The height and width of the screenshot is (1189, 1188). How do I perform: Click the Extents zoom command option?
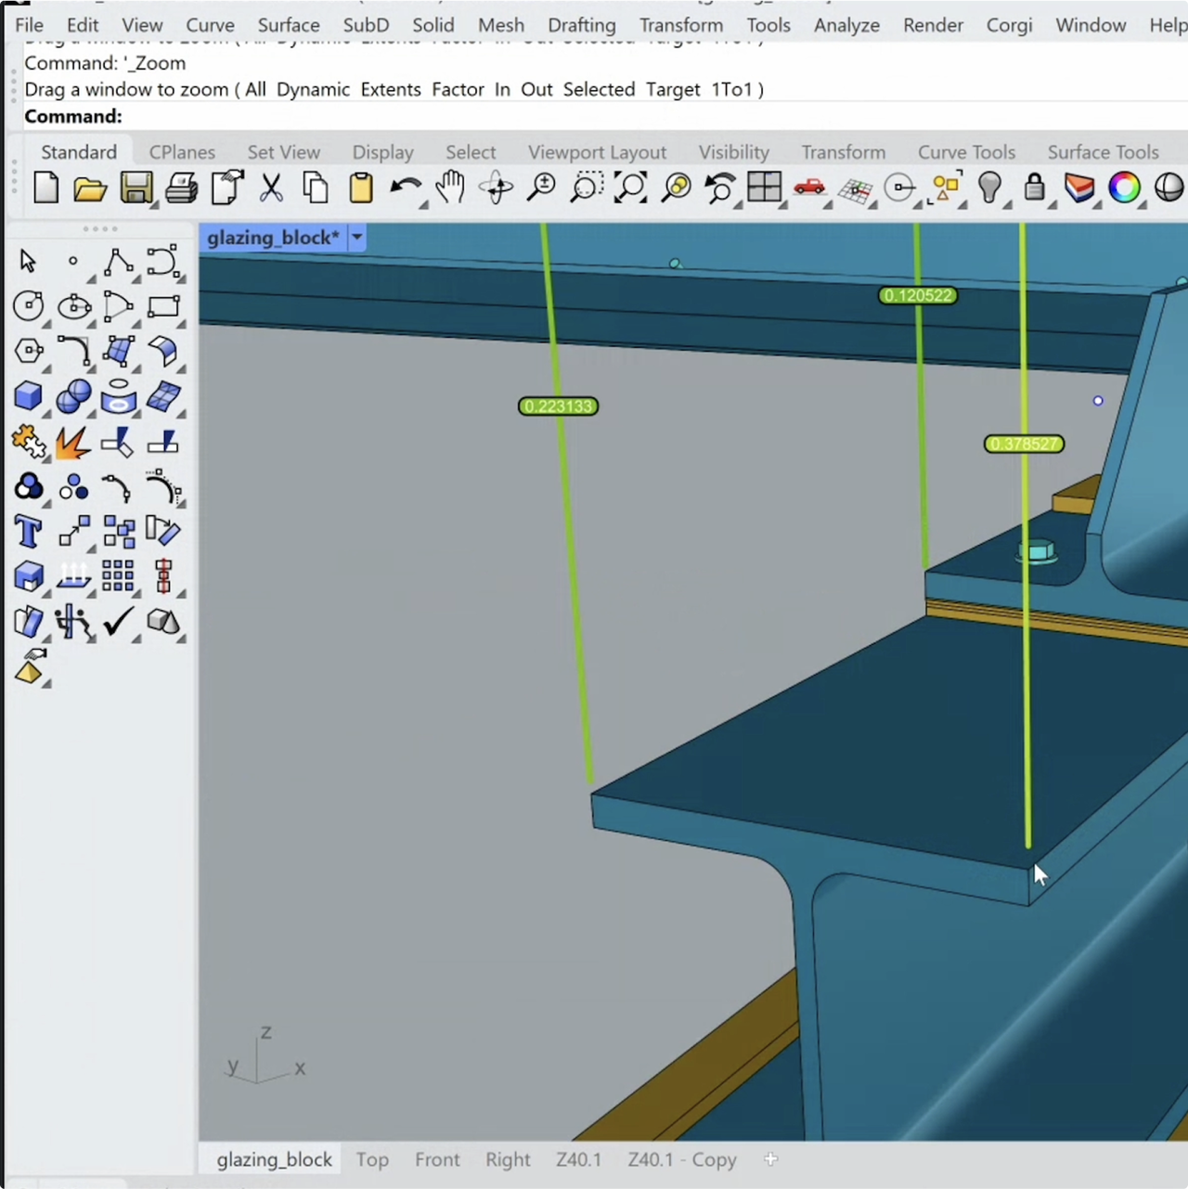[390, 90]
